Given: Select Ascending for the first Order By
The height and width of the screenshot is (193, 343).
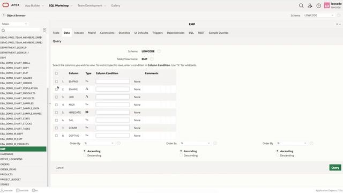Looking at the screenshot, I should (x=85, y=151).
